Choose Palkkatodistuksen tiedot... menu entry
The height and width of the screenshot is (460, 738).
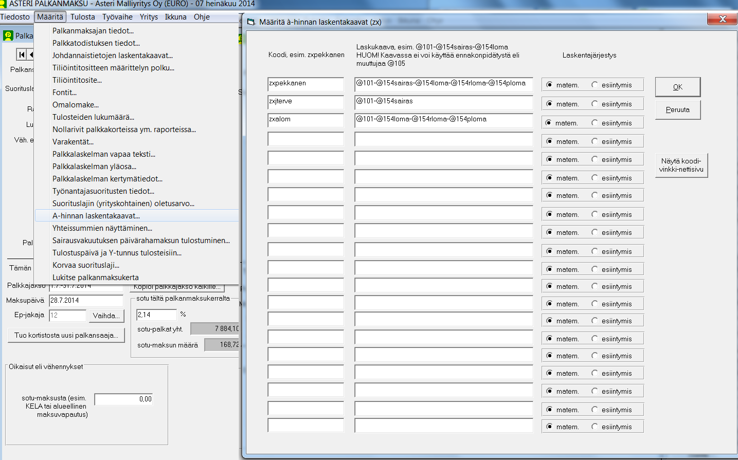[x=137, y=43]
